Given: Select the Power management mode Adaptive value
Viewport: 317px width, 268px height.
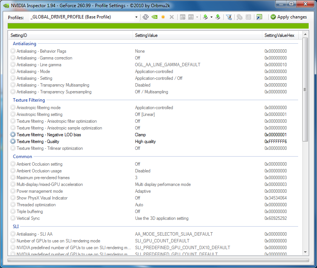Looking at the screenshot, I should pyautogui.click(x=143, y=191).
